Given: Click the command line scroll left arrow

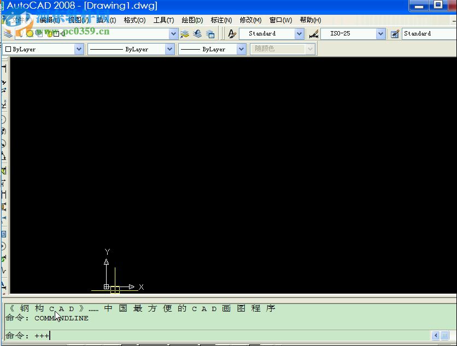Looking at the screenshot, I should pos(436,336).
